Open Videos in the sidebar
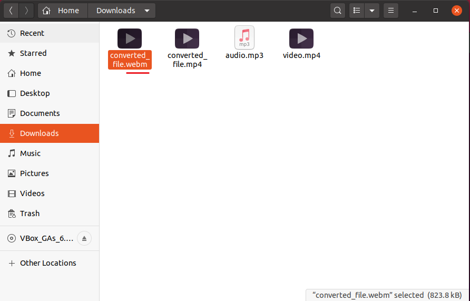This screenshot has width=470, height=301. pos(50,193)
